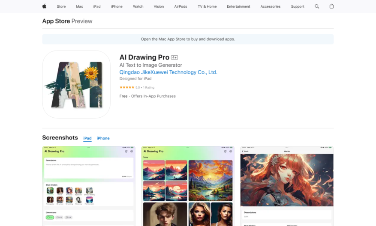Viewport: 376px width, 226px height.
Task: Click the App Store heading link
Action: [56, 21]
